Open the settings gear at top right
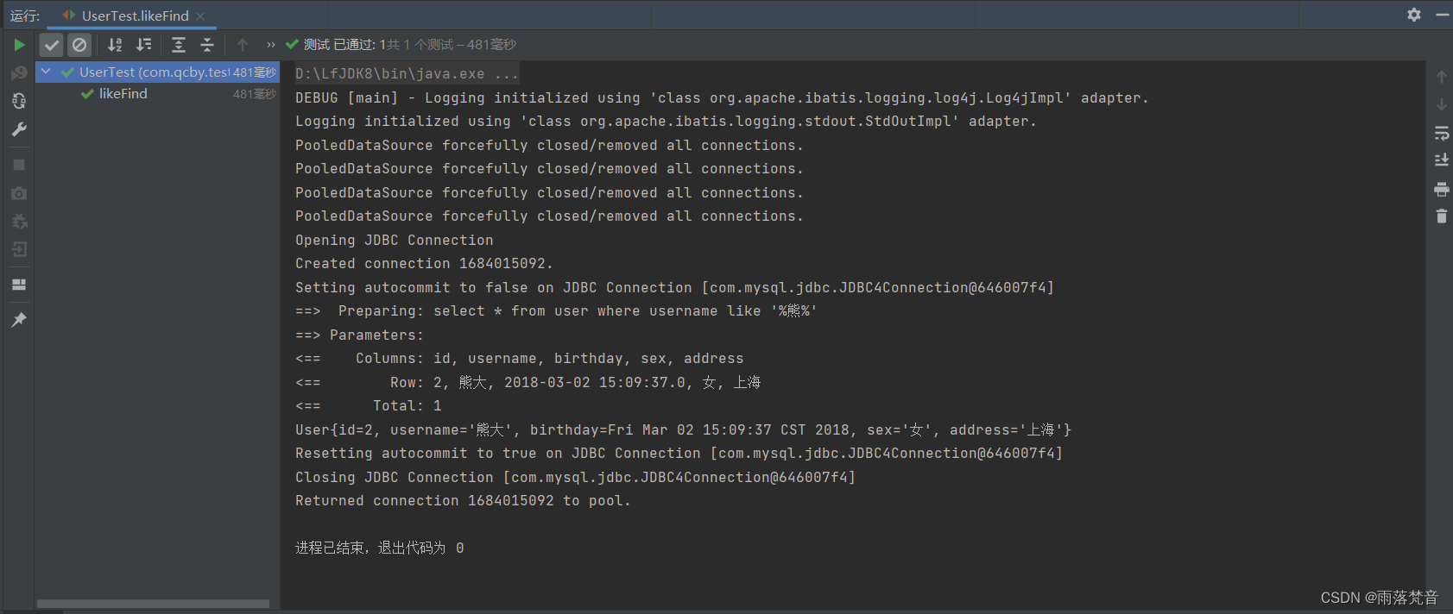 pos(1413,15)
